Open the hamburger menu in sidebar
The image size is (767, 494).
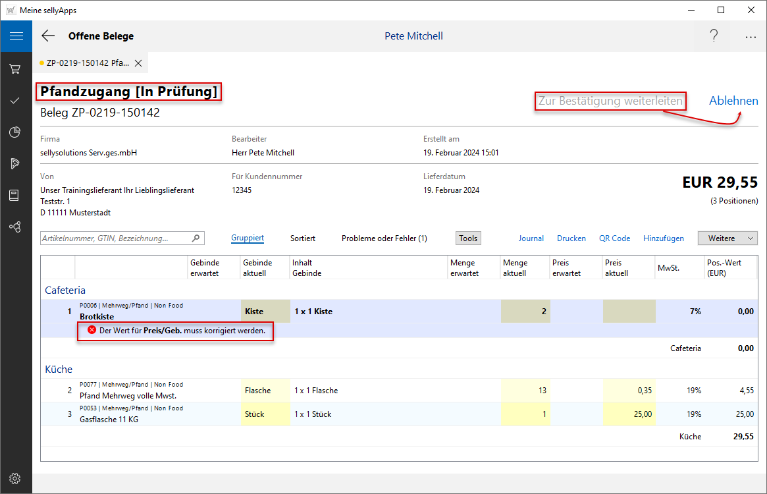click(x=16, y=36)
